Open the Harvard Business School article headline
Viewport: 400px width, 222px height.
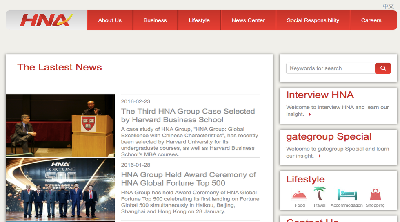[x=188, y=115]
